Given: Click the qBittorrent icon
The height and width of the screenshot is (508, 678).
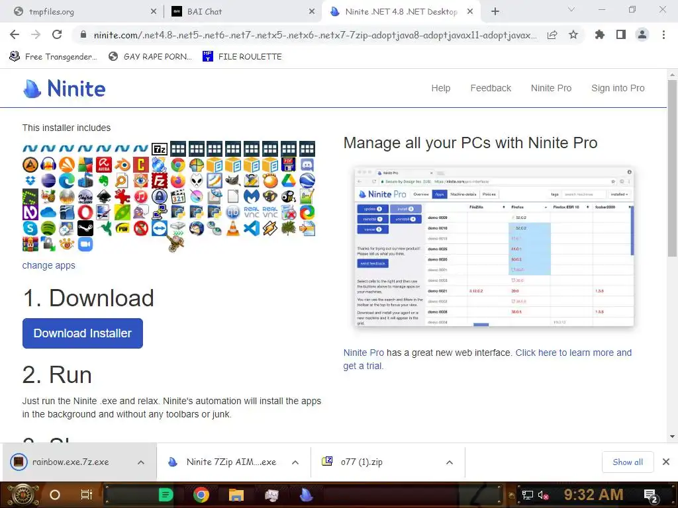Looking at the screenshot, I should pos(233,212).
